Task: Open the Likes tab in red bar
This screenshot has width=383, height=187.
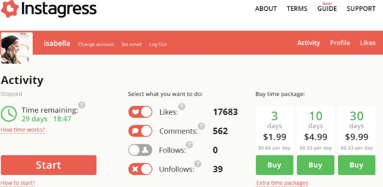Action: 368,43
